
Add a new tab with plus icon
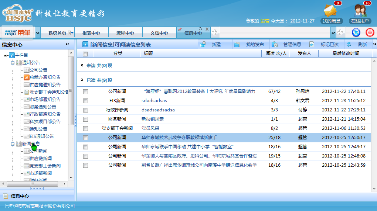[215, 32]
